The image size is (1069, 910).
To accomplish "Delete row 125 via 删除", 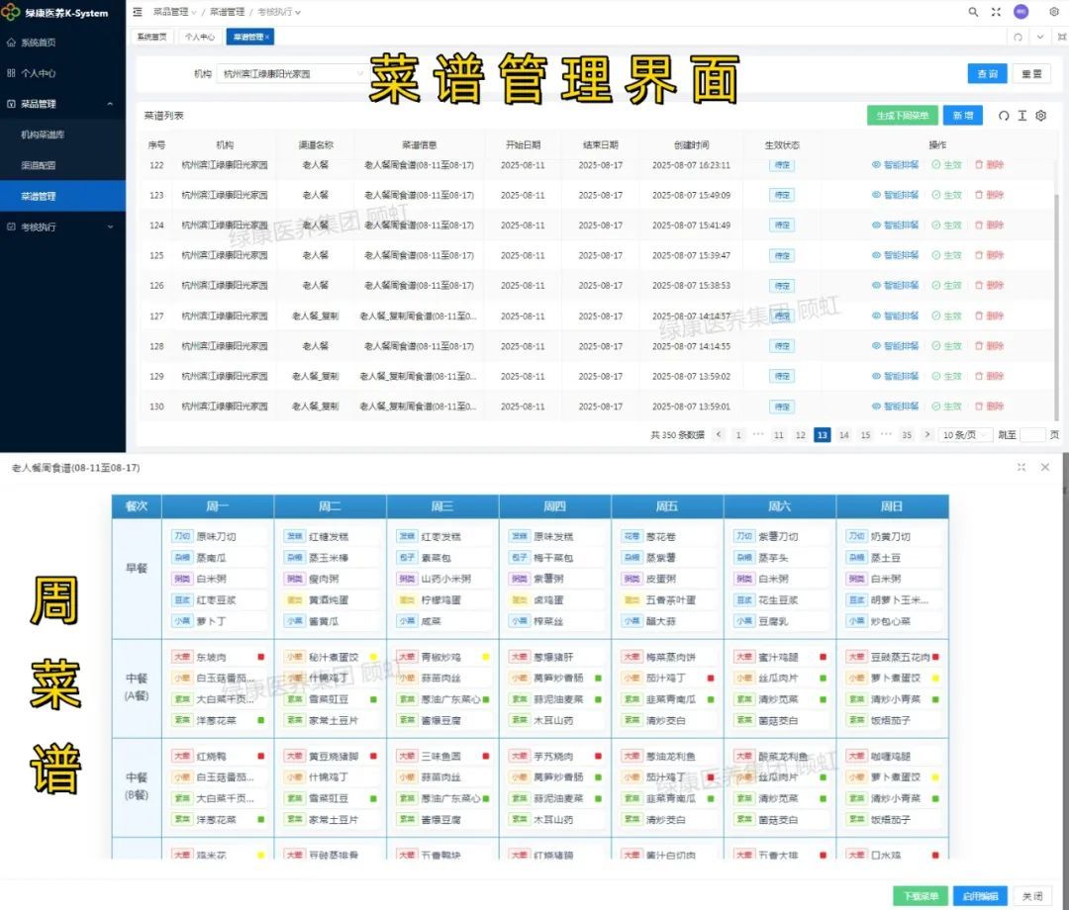I will 989,255.
